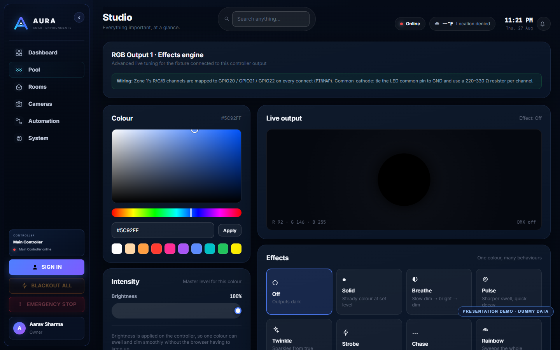Click inside the colour saturation picker area
Screen dimensions: 560x350
click(177, 166)
